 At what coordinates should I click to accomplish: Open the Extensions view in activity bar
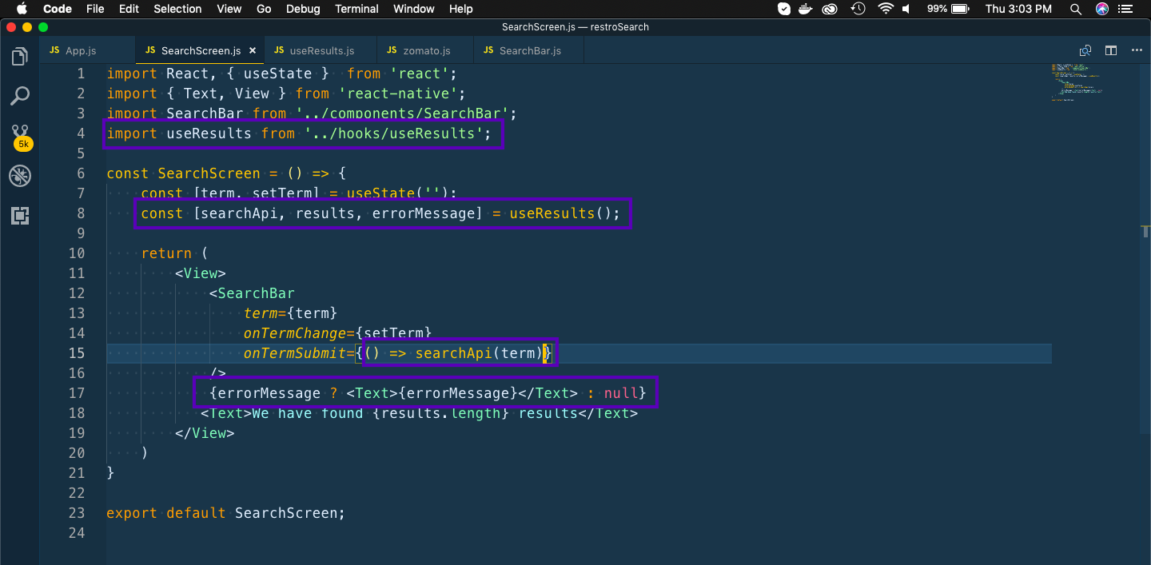(20, 216)
